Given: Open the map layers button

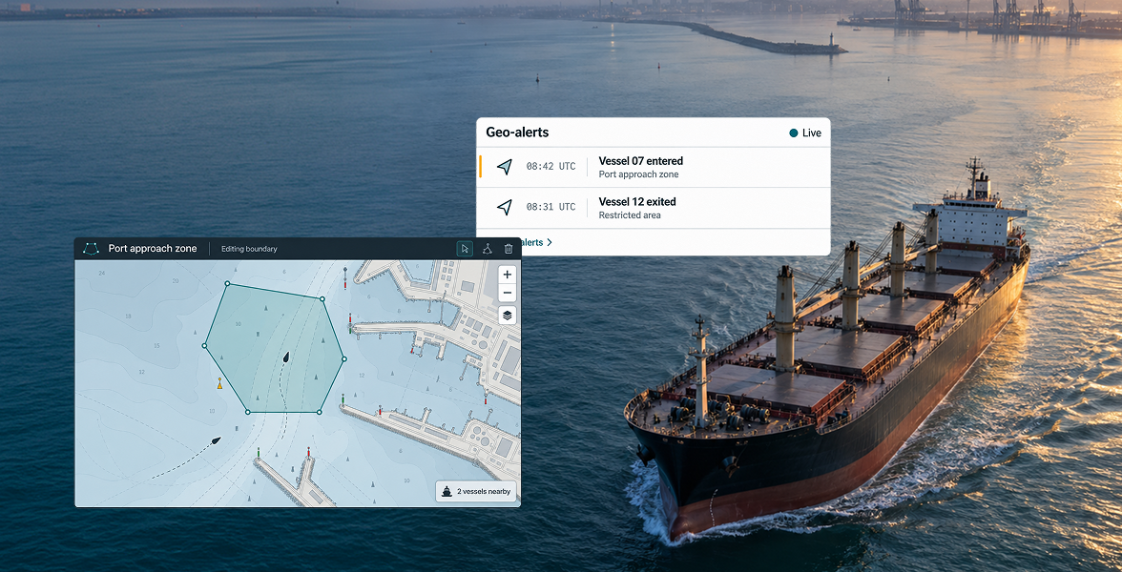Looking at the screenshot, I should [508, 315].
